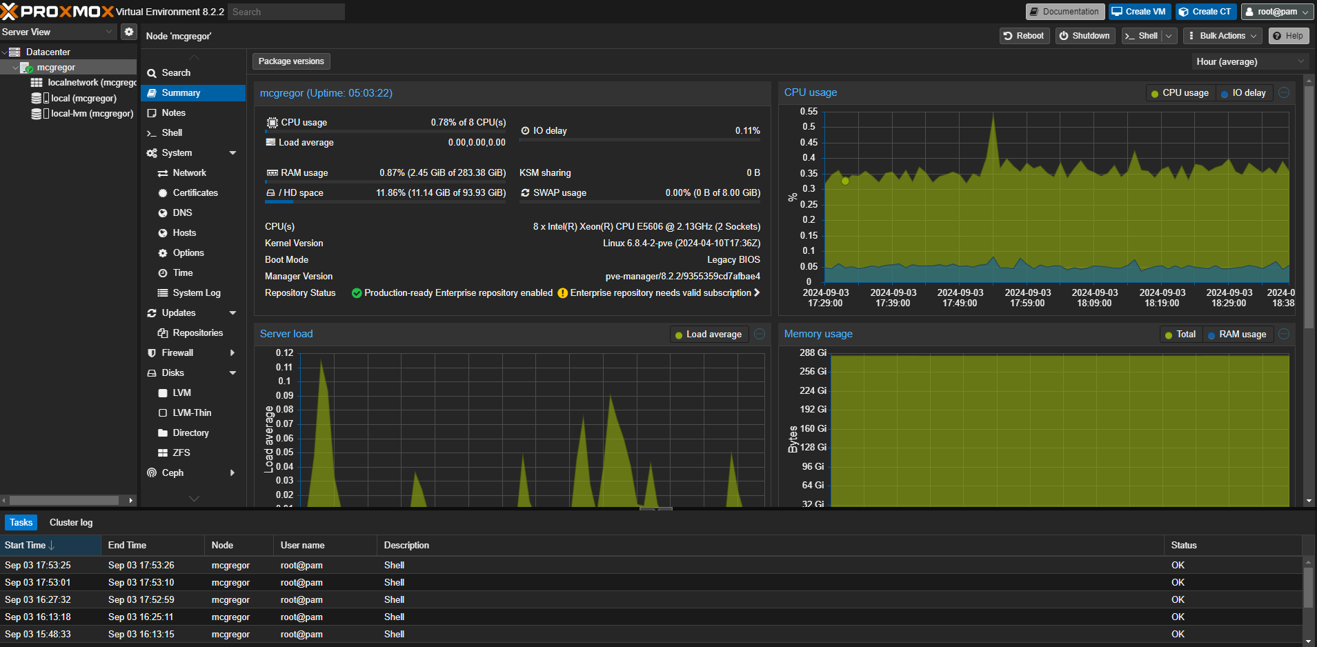Click Package versions button
This screenshot has width=1317, height=647.
pos(291,61)
